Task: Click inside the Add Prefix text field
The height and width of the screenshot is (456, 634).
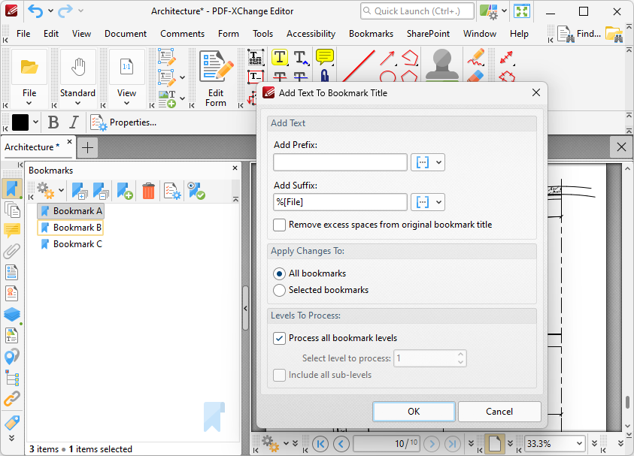Action: click(340, 162)
